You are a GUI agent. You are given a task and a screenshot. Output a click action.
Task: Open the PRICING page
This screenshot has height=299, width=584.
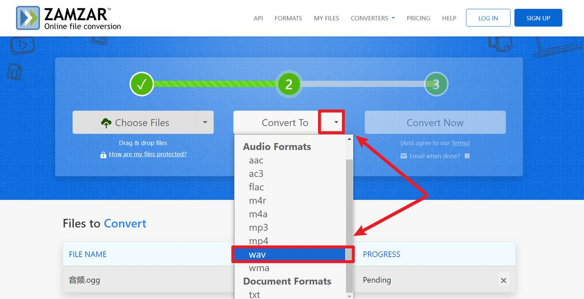coord(418,18)
